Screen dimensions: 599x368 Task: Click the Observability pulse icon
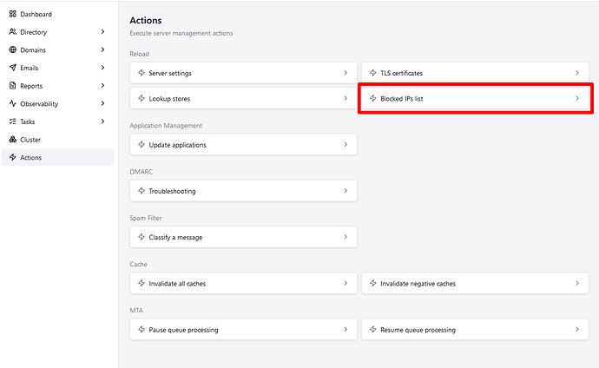[x=13, y=103]
